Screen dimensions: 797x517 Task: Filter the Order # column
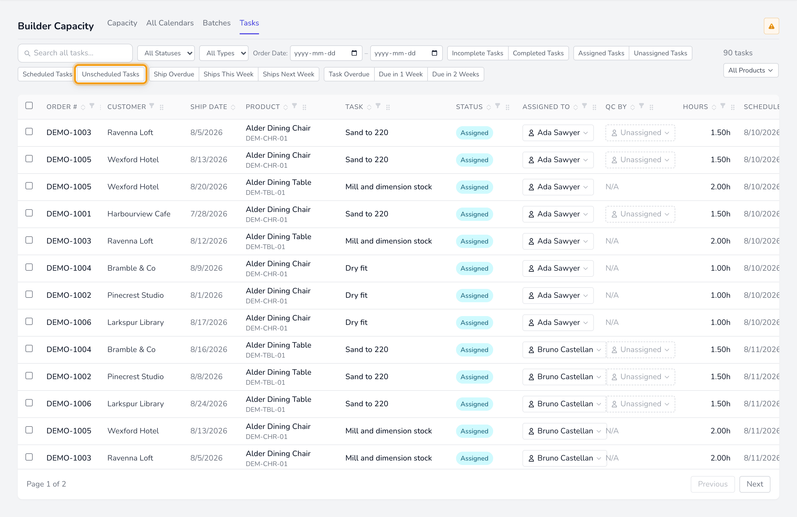click(92, 106)
